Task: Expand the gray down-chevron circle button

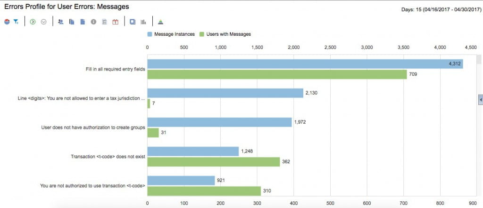Action: coord(44,22)
